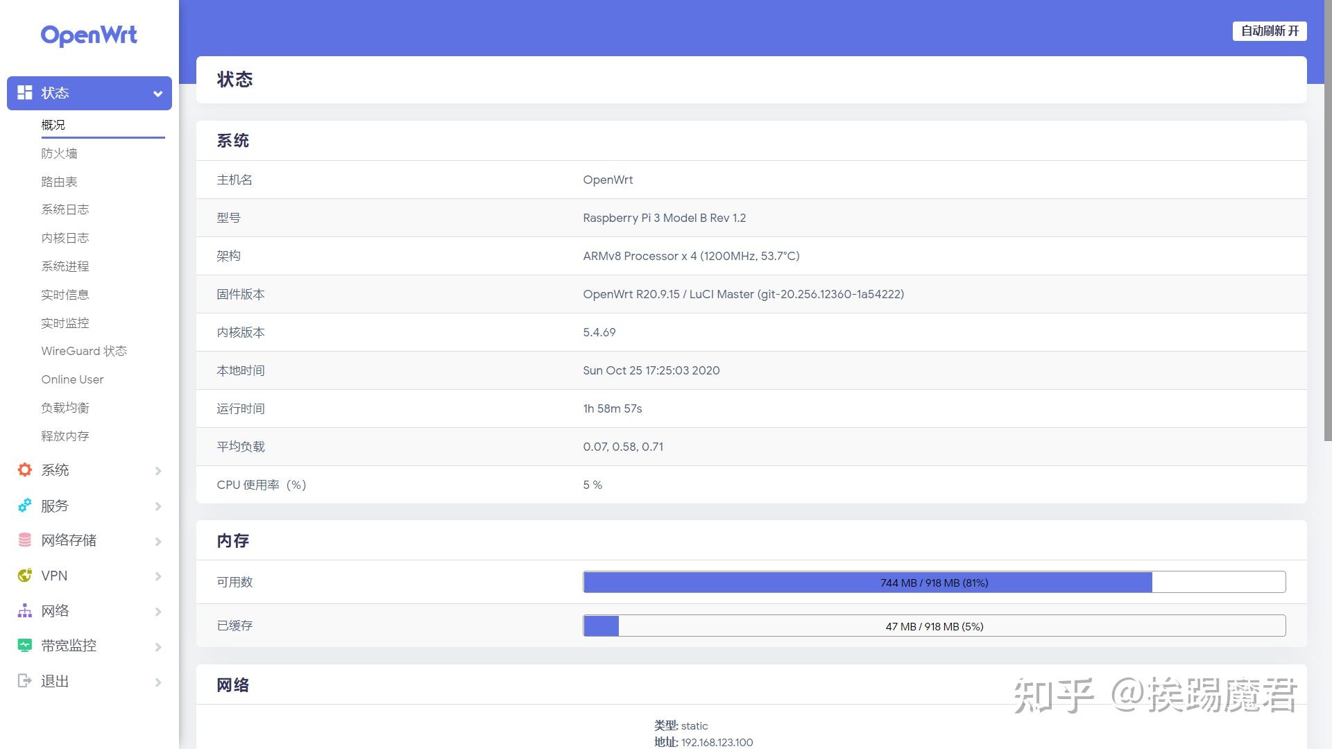Screen dimensions: 1332x749
Task: Collapse the 状态 section
Action: 157,93
